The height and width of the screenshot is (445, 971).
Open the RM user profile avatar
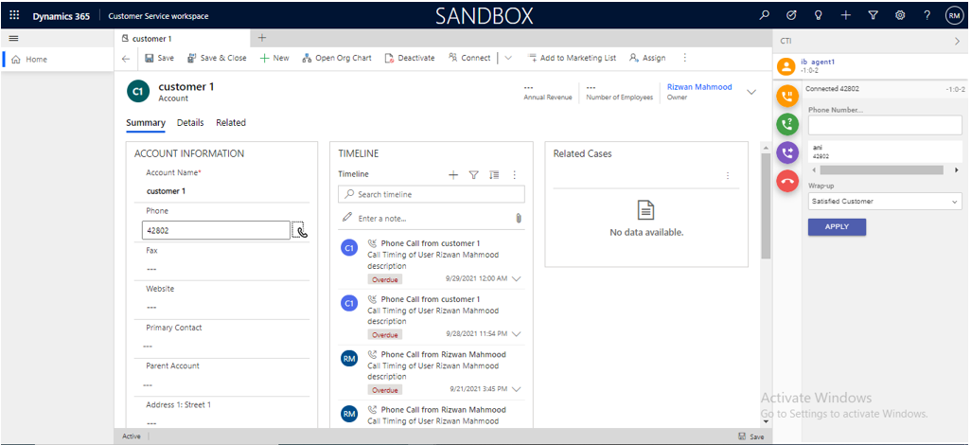tap(954, 16)
